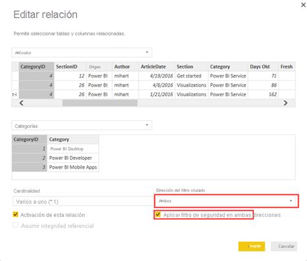The width and height of the screenshot is (307, 261).
Task: Toggle Activación de esta relación checkbox
Action: click(16, 214)
